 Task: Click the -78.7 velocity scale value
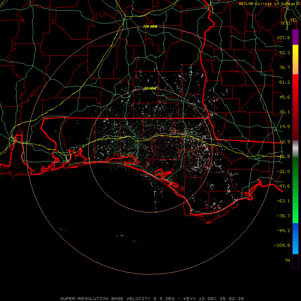click(x=283, y=216)
